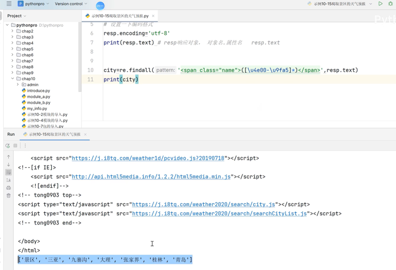
Task: Collapse the pythonpro root folder
Action: coord(7,25)
